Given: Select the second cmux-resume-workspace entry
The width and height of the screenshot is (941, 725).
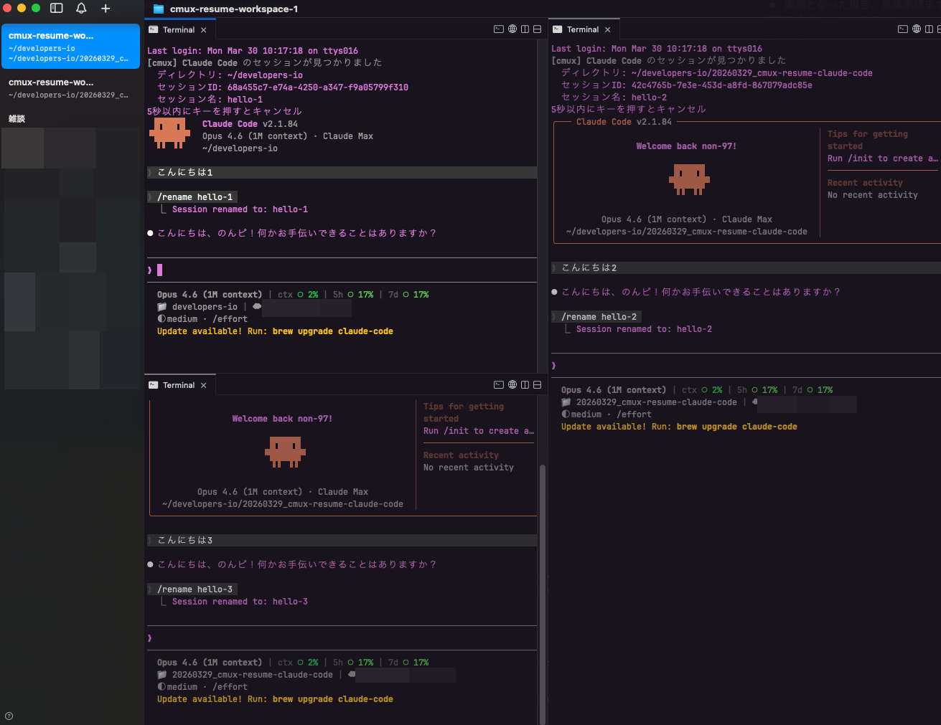Looking at the screenshot, I should pyautogui.click(x=70, y=87).
